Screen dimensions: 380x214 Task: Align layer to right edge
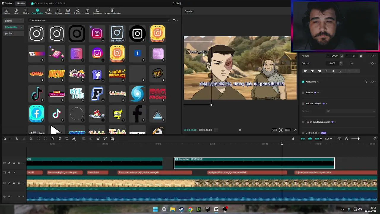pyautogui.click(x=319, y=71)
